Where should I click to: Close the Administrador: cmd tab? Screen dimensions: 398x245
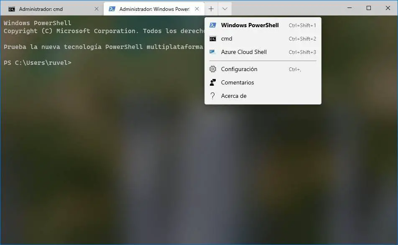(97, 9)
